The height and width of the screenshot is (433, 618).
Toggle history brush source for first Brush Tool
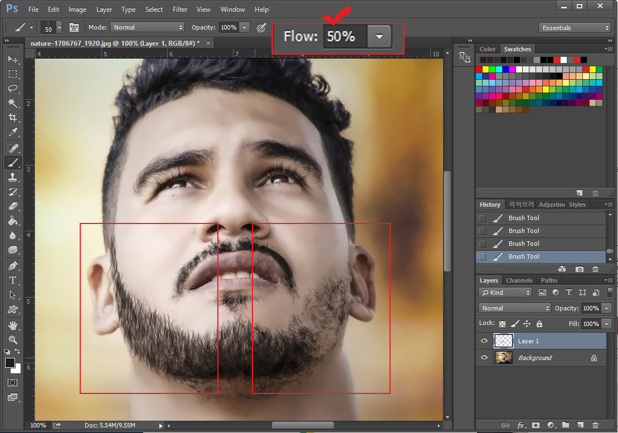click(x=483, y=218)
